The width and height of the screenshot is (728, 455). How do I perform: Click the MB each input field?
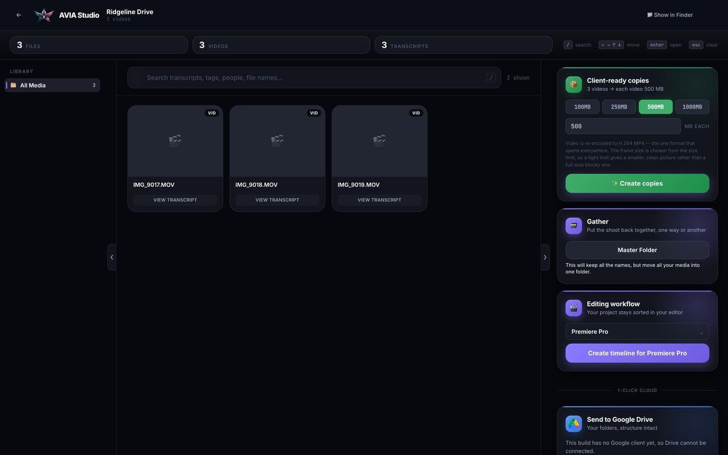623,126
